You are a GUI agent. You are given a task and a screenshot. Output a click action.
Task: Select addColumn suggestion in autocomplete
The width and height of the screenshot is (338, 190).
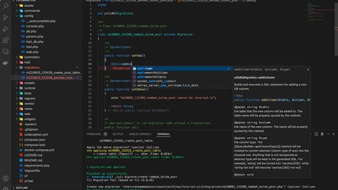pos(182,69)
